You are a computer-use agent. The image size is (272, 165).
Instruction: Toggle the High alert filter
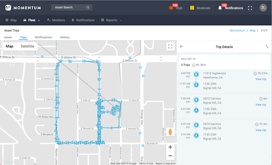click(x=176, y=8)
